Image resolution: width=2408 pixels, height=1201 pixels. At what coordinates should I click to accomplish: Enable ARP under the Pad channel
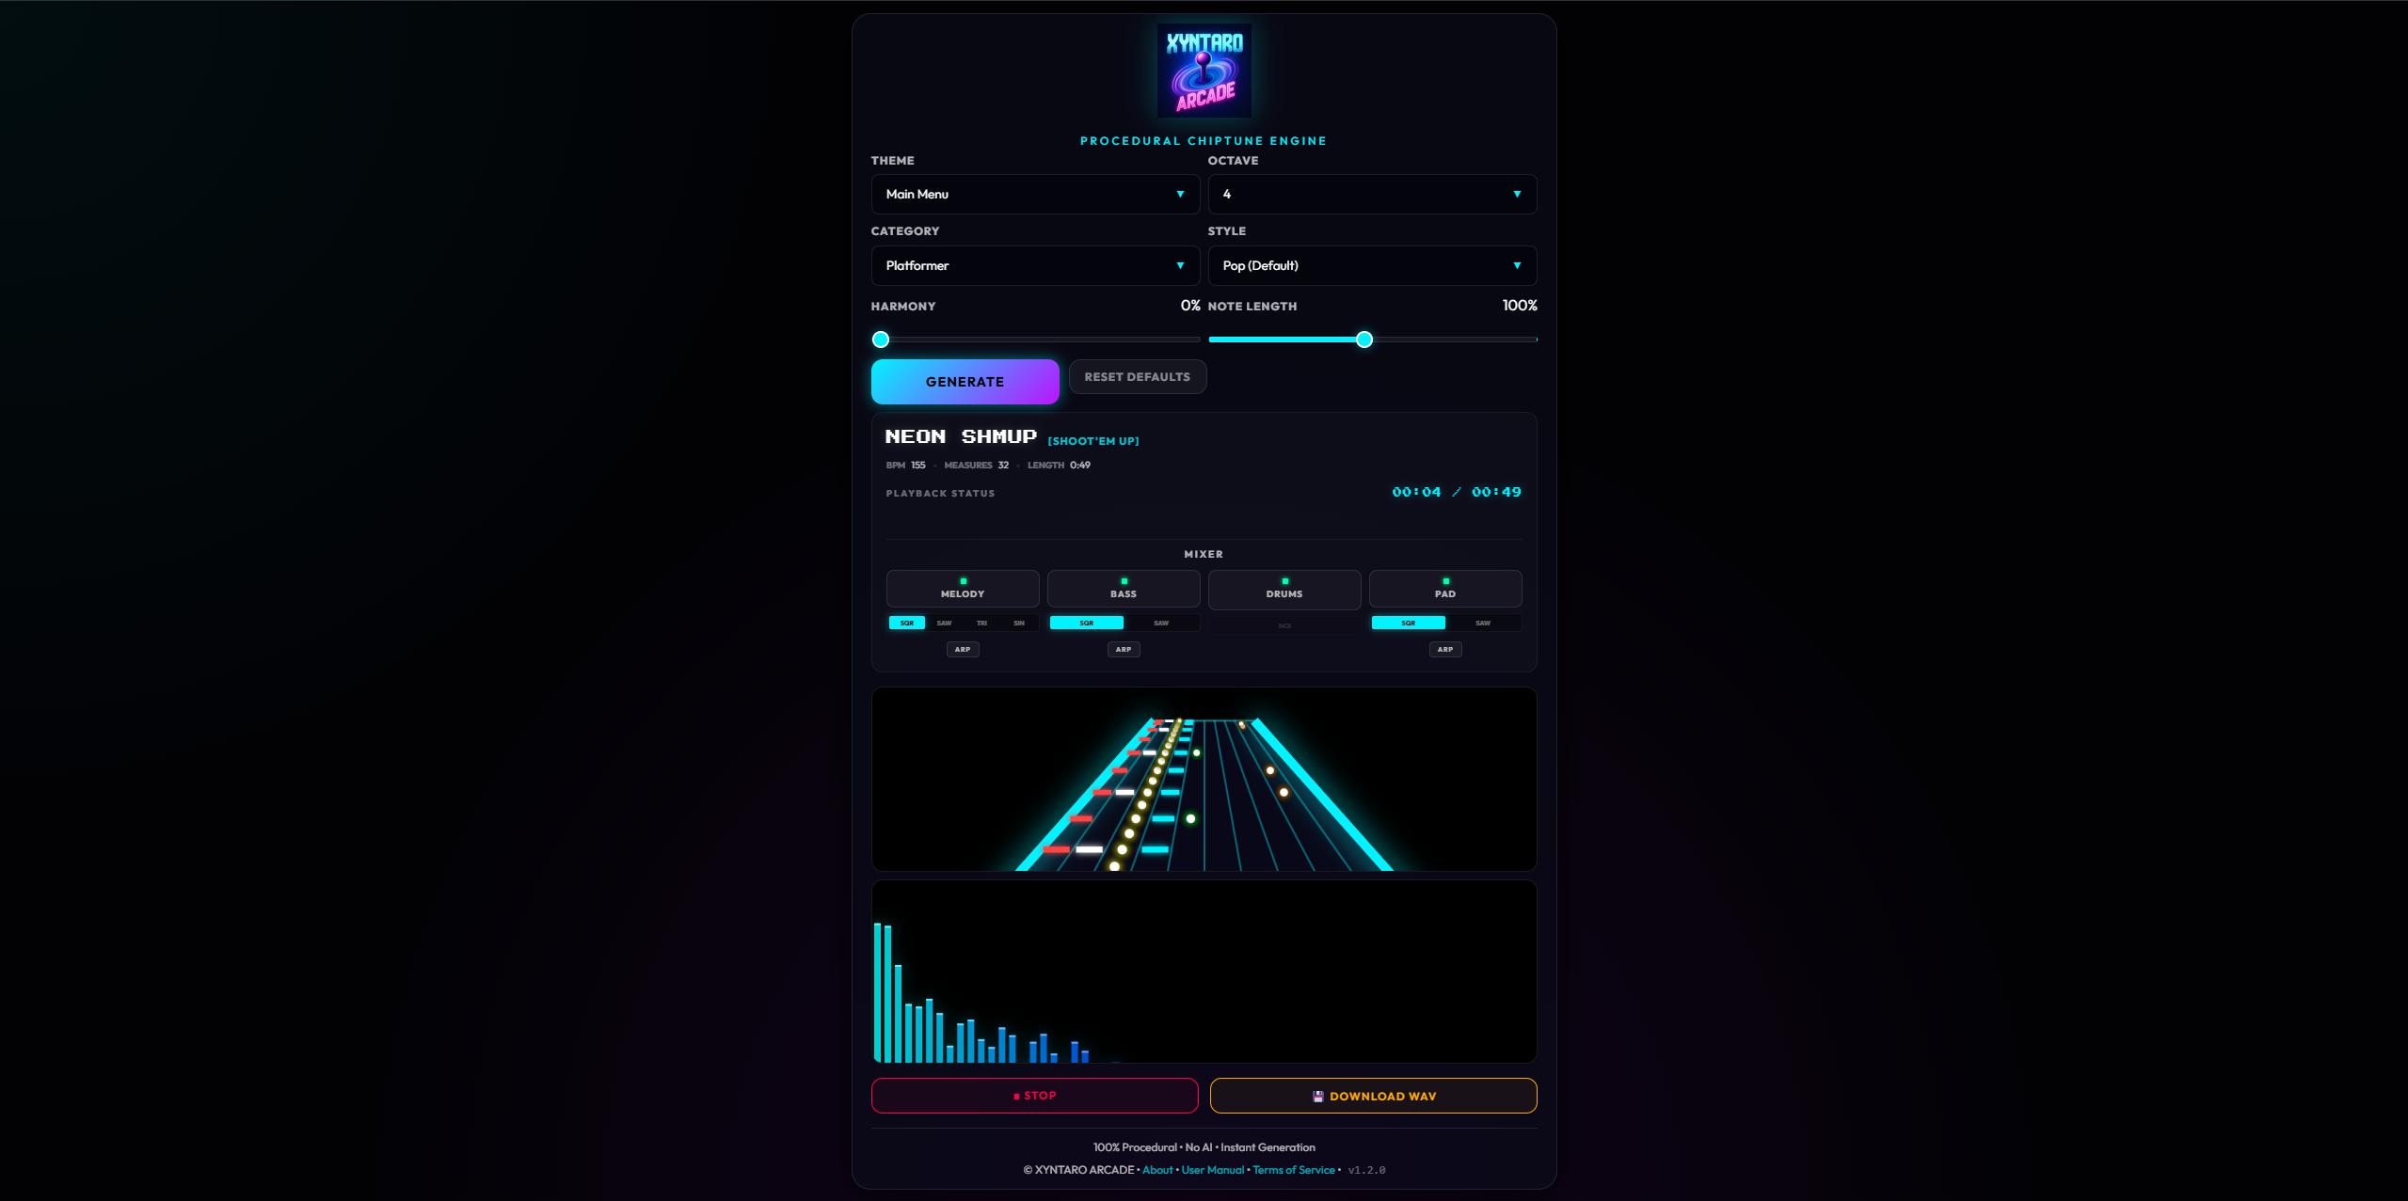click(1444, 649)
